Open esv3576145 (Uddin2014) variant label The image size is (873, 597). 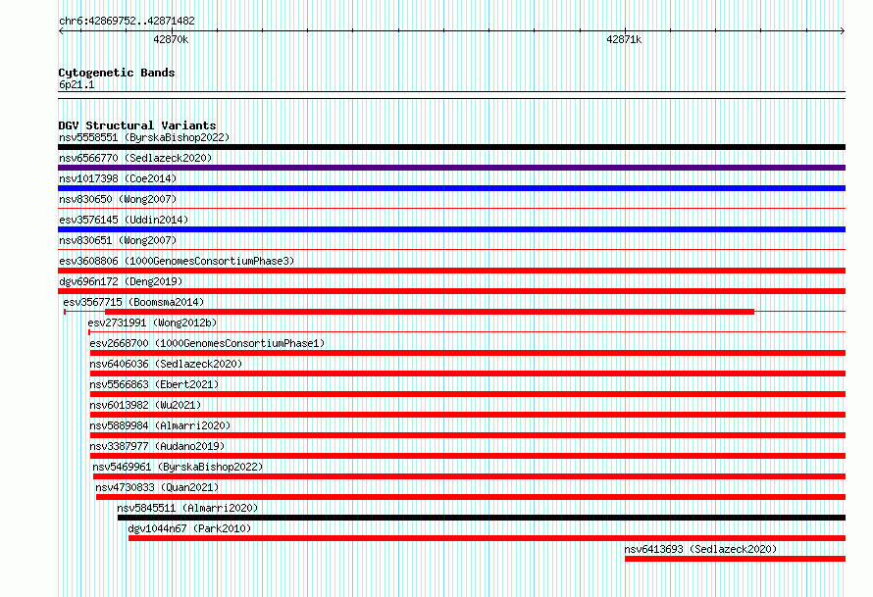tap(124, 220)
